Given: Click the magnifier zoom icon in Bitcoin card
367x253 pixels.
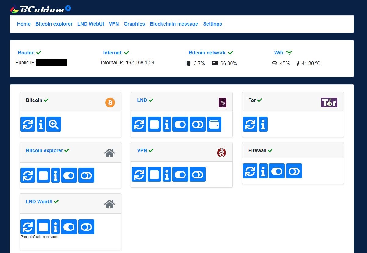Looking at the screenshot, I should pos(54,124).
